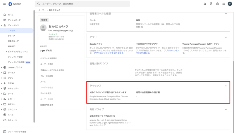Click Google アプリ's アプリのオンとオフを切り替える link
This screenshot has width=234, height=133.
(x=109, y=53)
